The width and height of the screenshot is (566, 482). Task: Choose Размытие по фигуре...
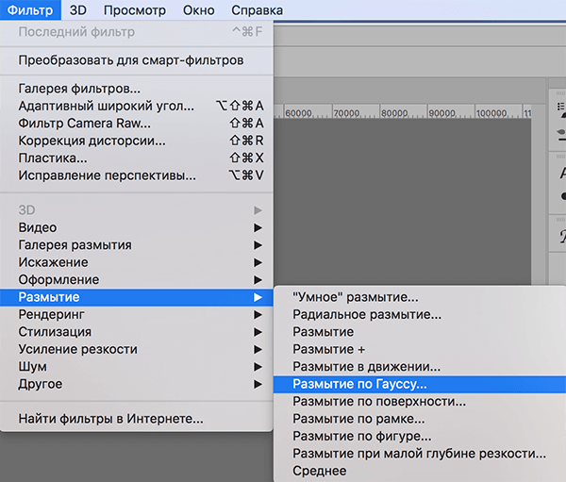coord(420,436)
